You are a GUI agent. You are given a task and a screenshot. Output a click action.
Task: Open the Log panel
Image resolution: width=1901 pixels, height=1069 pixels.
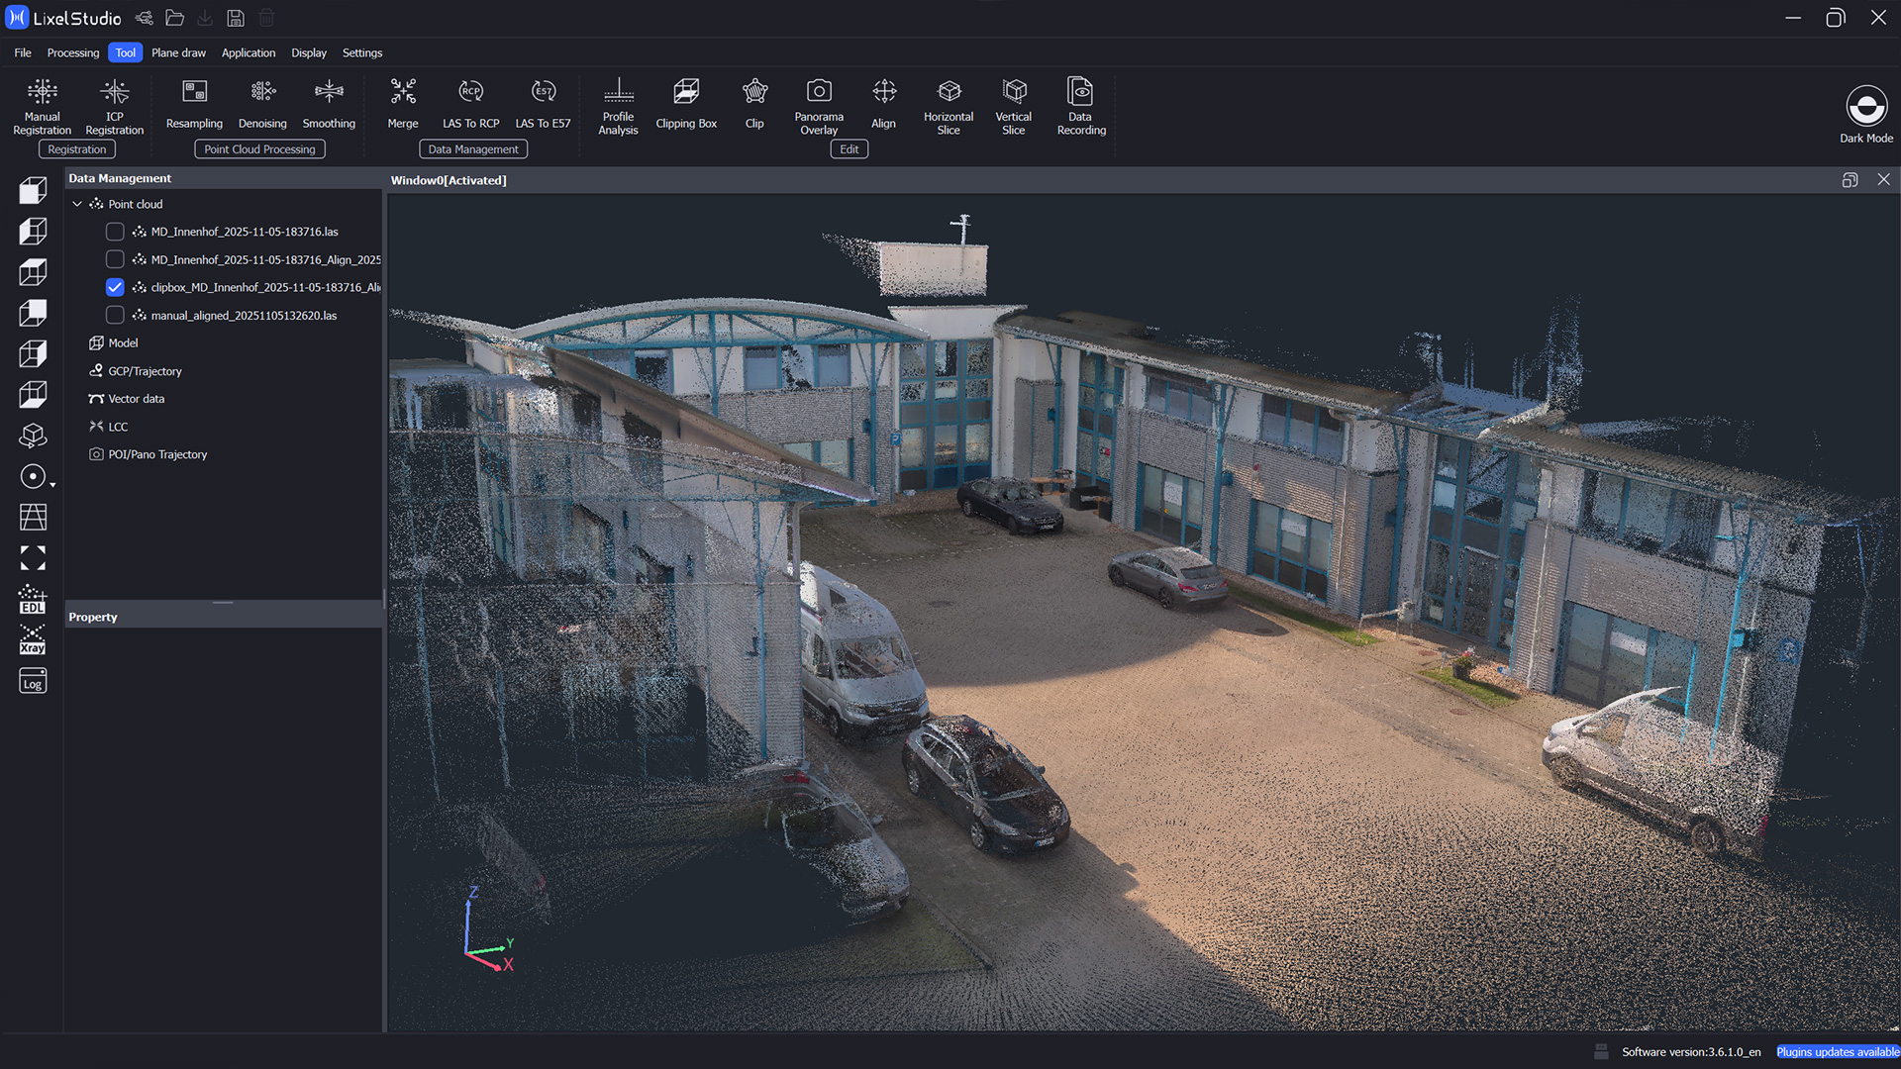point(33,681)
